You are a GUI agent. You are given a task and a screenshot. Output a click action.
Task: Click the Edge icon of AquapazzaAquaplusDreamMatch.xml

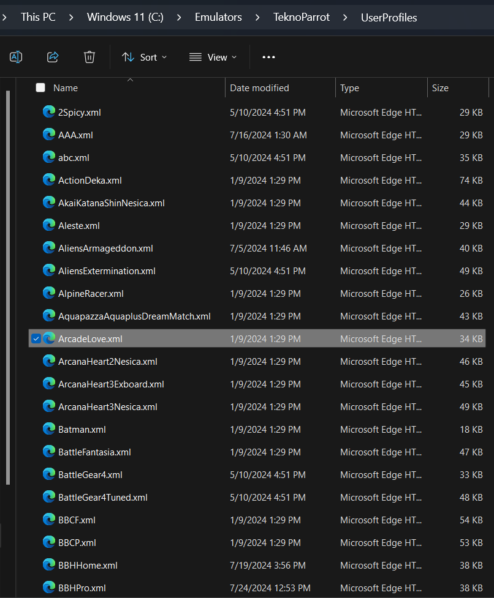(x=49, y=315)
